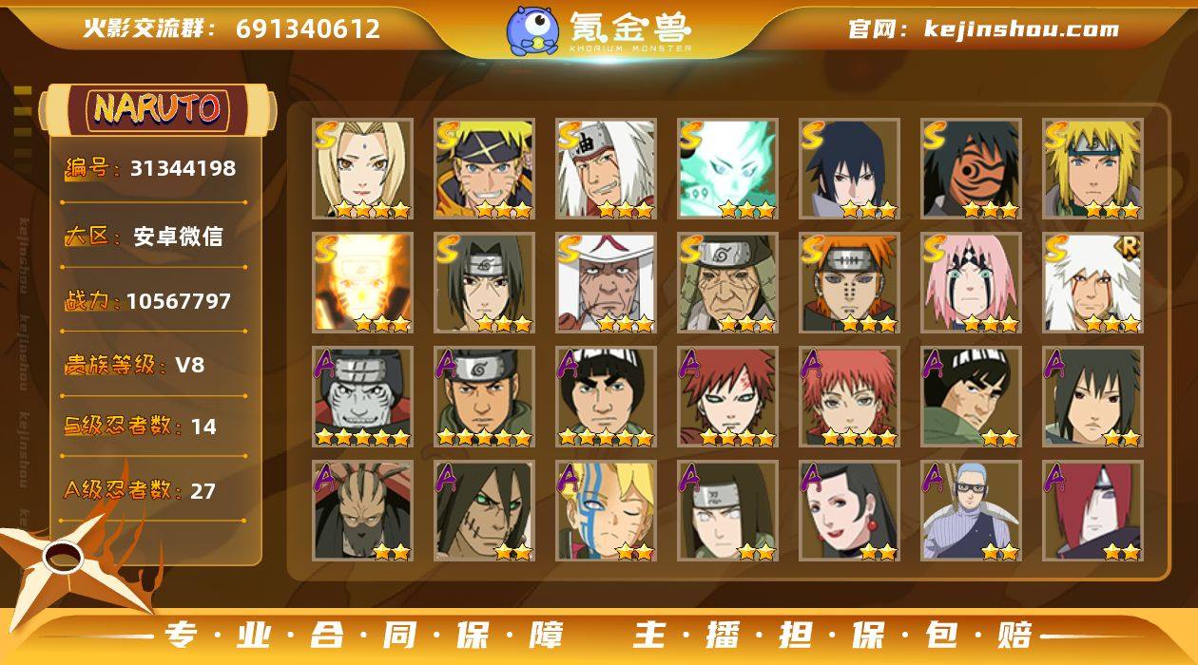Screen dimensions: 1198x665
Task: Pick the pink-haired Sakura S-rank portrait
Action: [972, 283]
